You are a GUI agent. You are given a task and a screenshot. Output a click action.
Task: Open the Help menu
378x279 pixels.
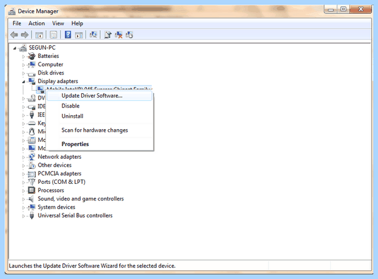pos(77,23)
